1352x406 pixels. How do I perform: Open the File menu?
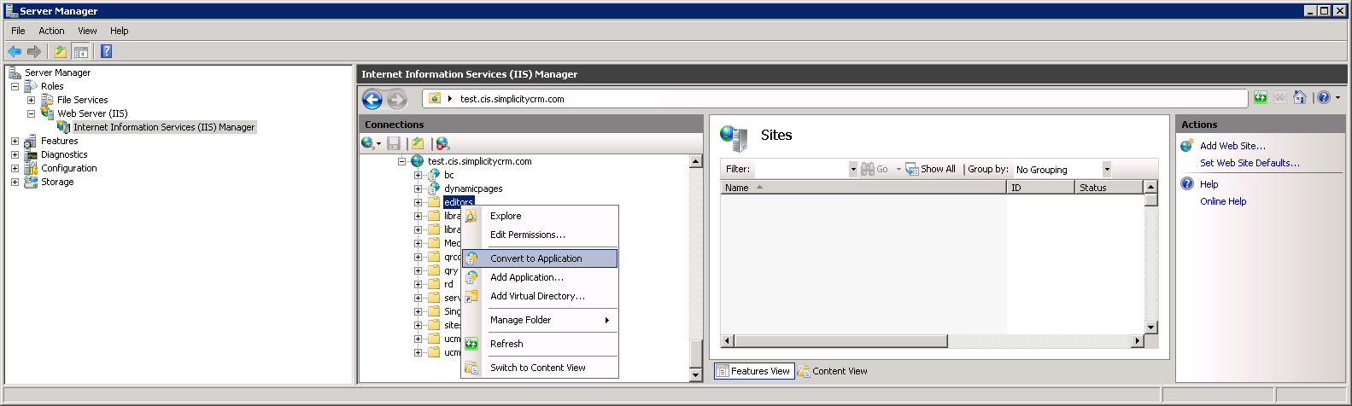click(x=18, y=31)
